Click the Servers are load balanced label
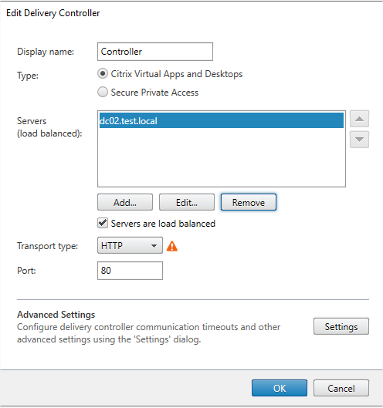This screenshot has width=383, height=408. click(163, 224)
